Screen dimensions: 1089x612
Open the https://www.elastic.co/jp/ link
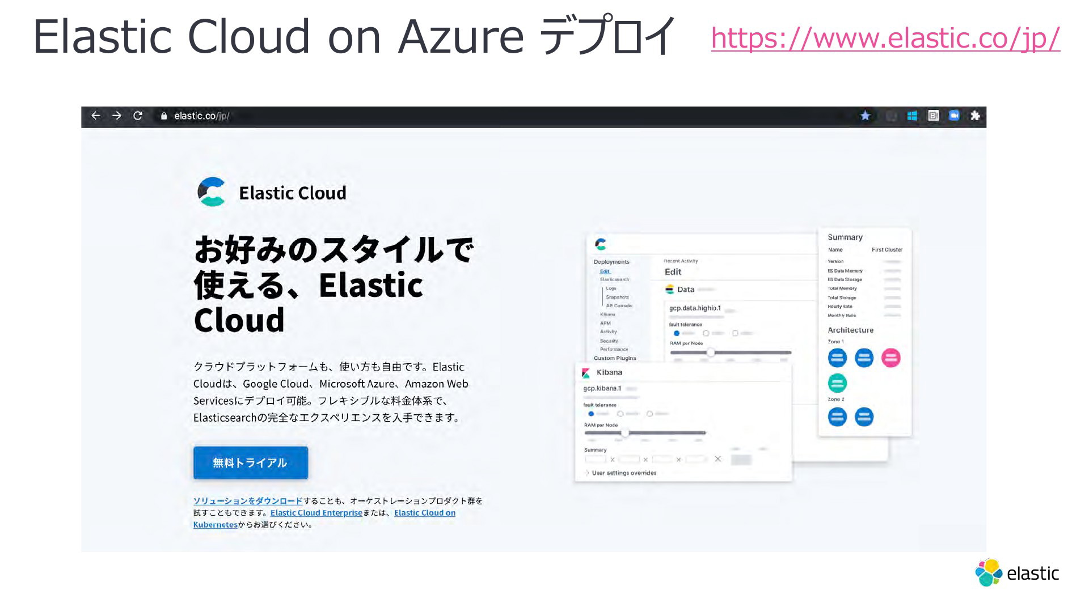(885, 38)
